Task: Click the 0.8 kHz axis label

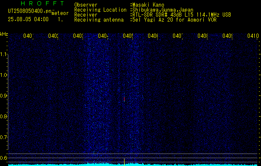Action: pos(3,116)
